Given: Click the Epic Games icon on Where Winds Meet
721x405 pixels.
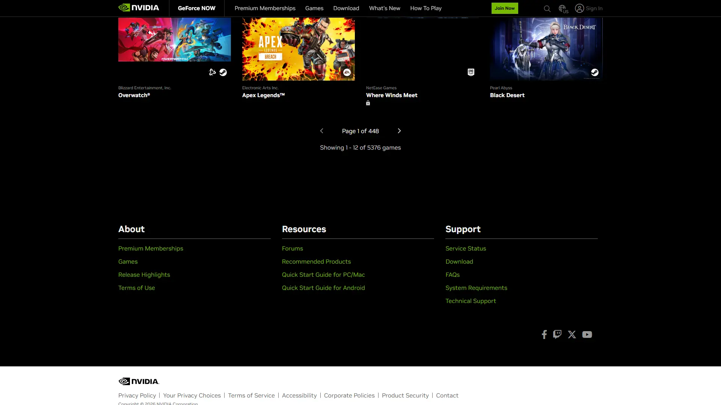Looking at the screenshot, I should 471,72.
